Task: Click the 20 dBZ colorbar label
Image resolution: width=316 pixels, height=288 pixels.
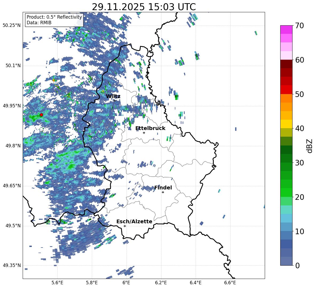Action: (299, 197)
